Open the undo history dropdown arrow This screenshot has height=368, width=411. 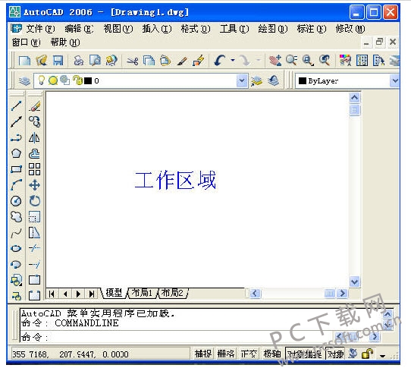[233, 61]
